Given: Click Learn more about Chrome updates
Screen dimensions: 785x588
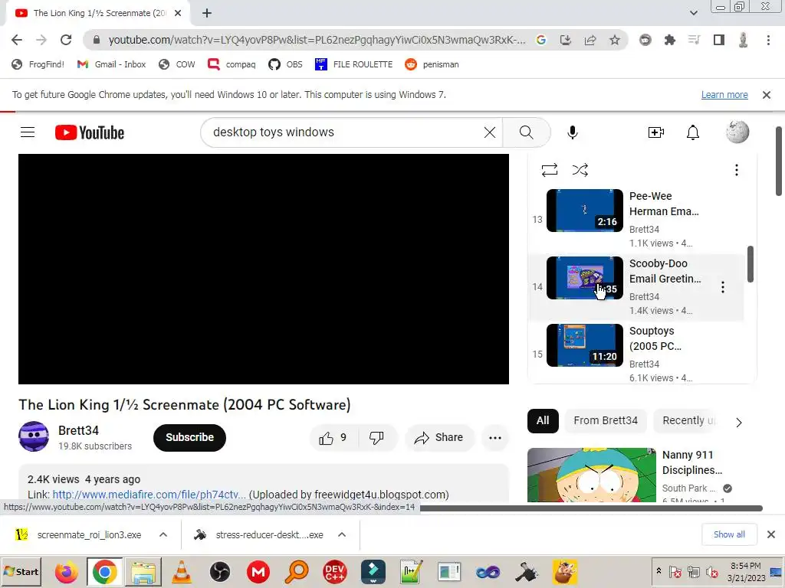Looking at the screenshot, I should pyautogui.click(x=724, y=95).
